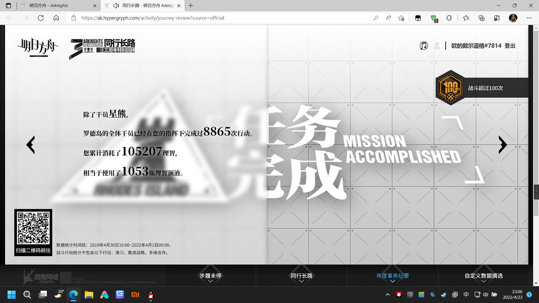Show hidden system tray icons
The image size is (539, 303).
click(388, 295)
